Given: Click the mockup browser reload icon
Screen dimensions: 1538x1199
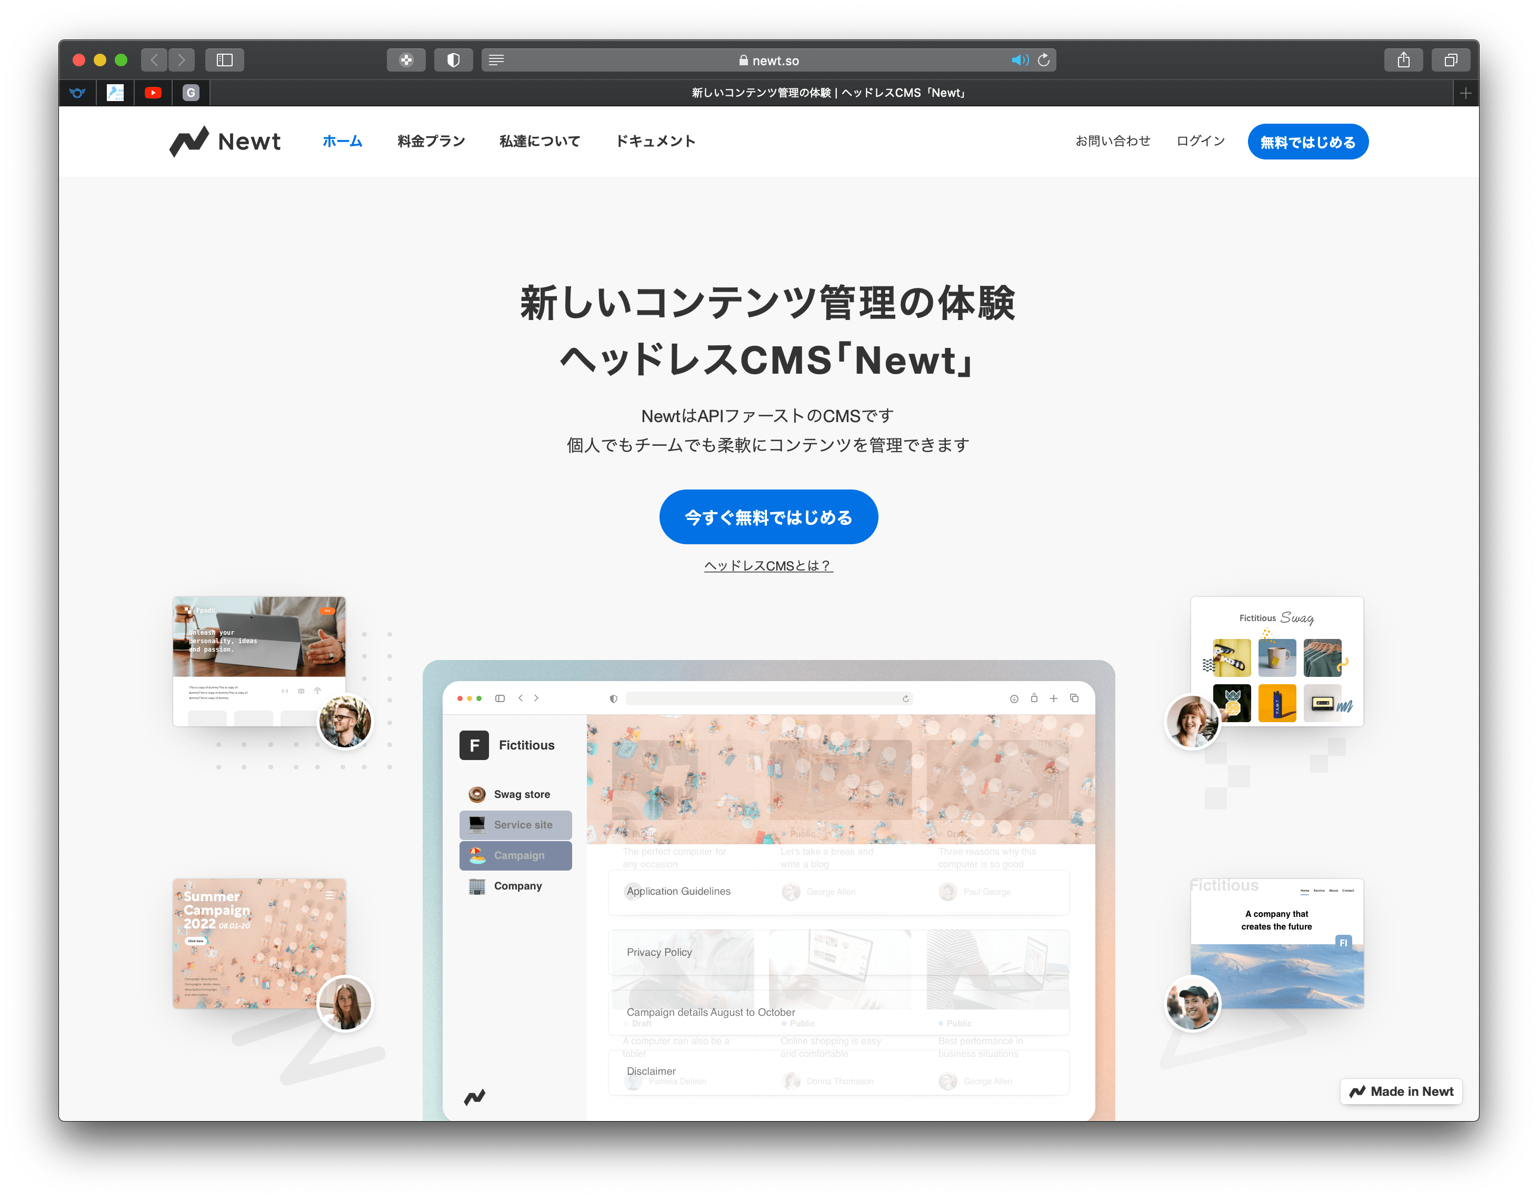Looking at the screenshot, I should (906, 699).
